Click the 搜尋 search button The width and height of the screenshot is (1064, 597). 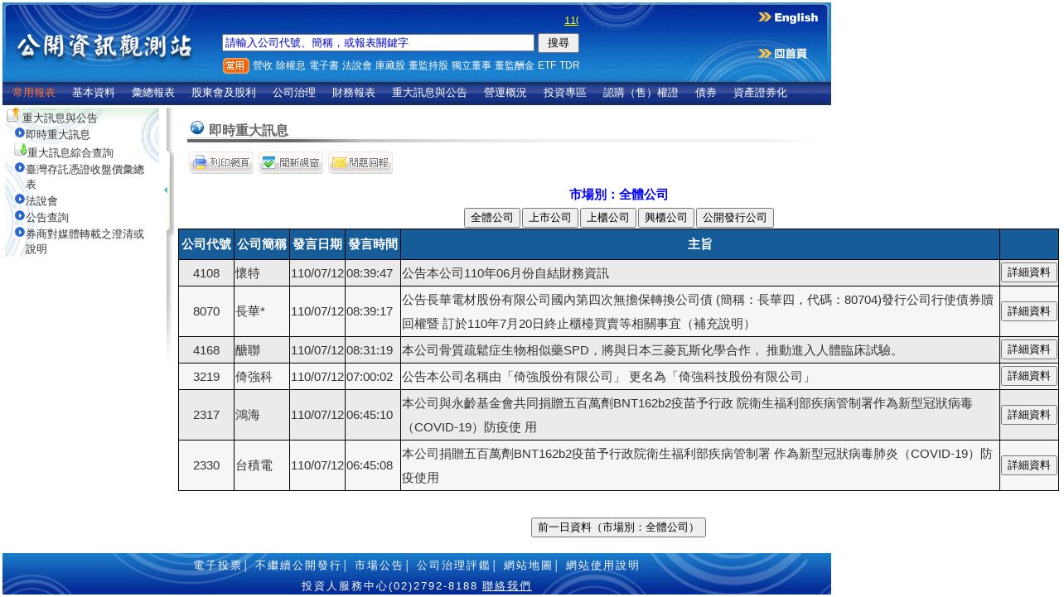point(559,43)
